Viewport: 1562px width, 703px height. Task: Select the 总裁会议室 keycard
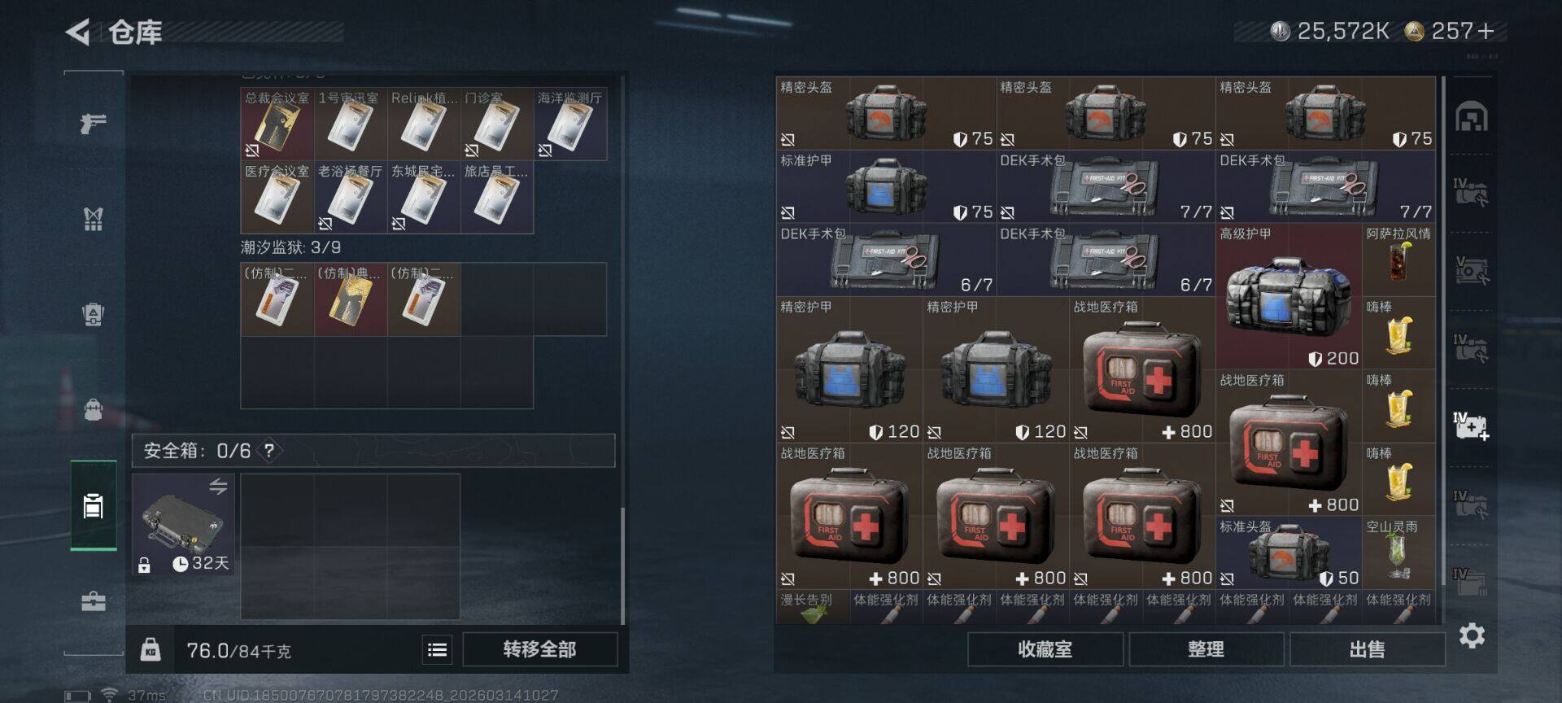277,124
